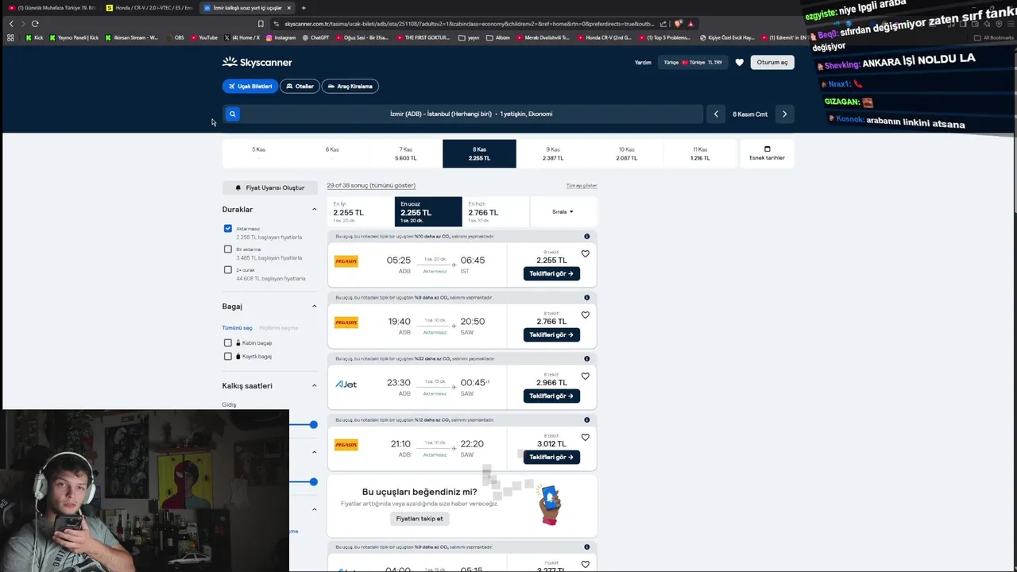This screenshot has height=572, width=1017.
Task: Click Fiyatları takip et button
Action: click(x=420, y=518)
